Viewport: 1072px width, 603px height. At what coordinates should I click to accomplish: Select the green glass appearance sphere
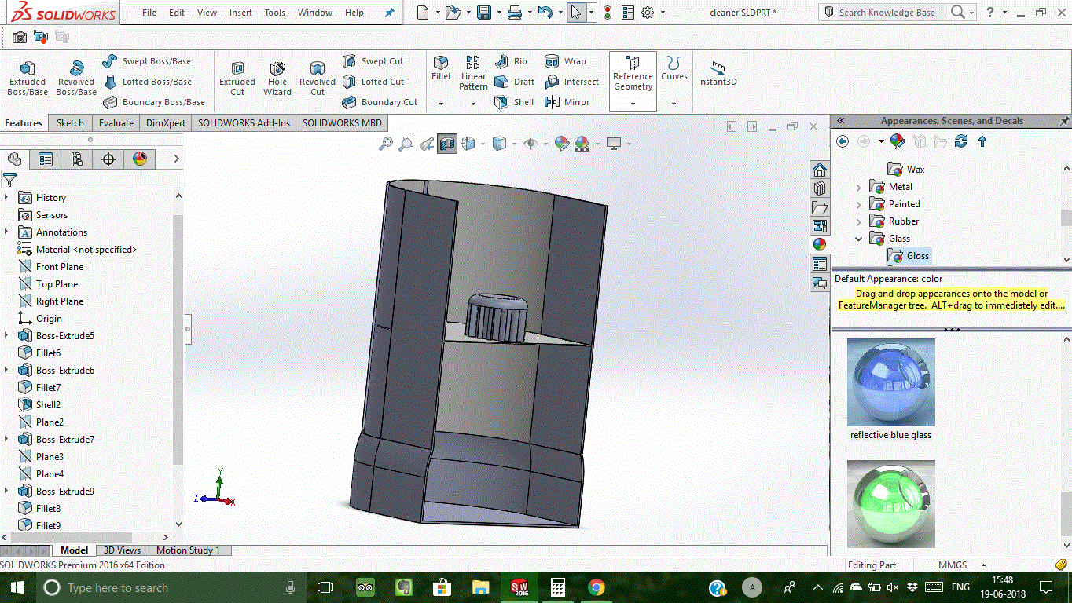coord(891,503)
